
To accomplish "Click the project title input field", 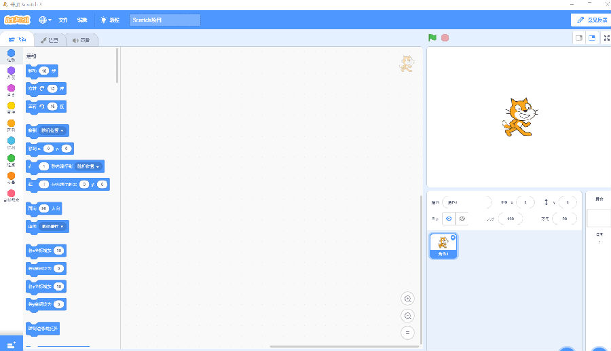I will (x=165, y=20).
